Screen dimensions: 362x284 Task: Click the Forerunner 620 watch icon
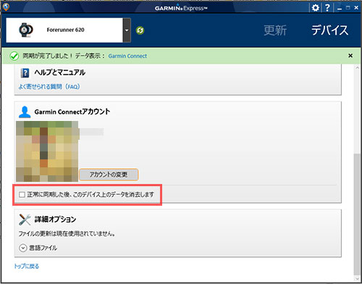pyautogui.click(x=26, y=30)
